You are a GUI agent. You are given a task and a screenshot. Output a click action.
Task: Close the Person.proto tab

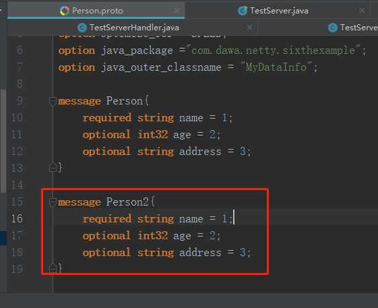tap(177, 11)
